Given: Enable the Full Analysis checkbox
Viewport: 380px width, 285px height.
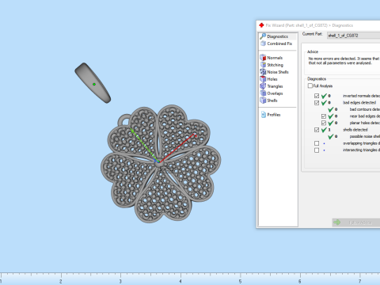Looking at the screenshot, I should tap(310, 85).
